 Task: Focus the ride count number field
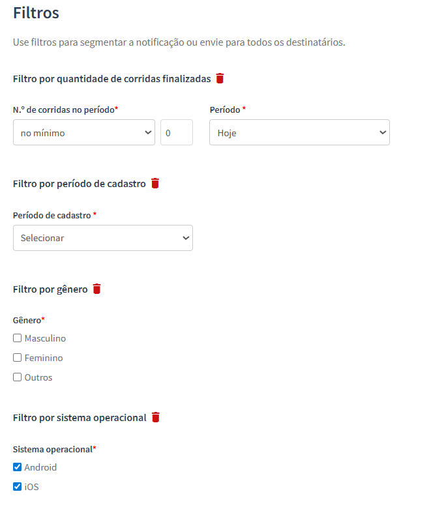(x=176, y=132)
